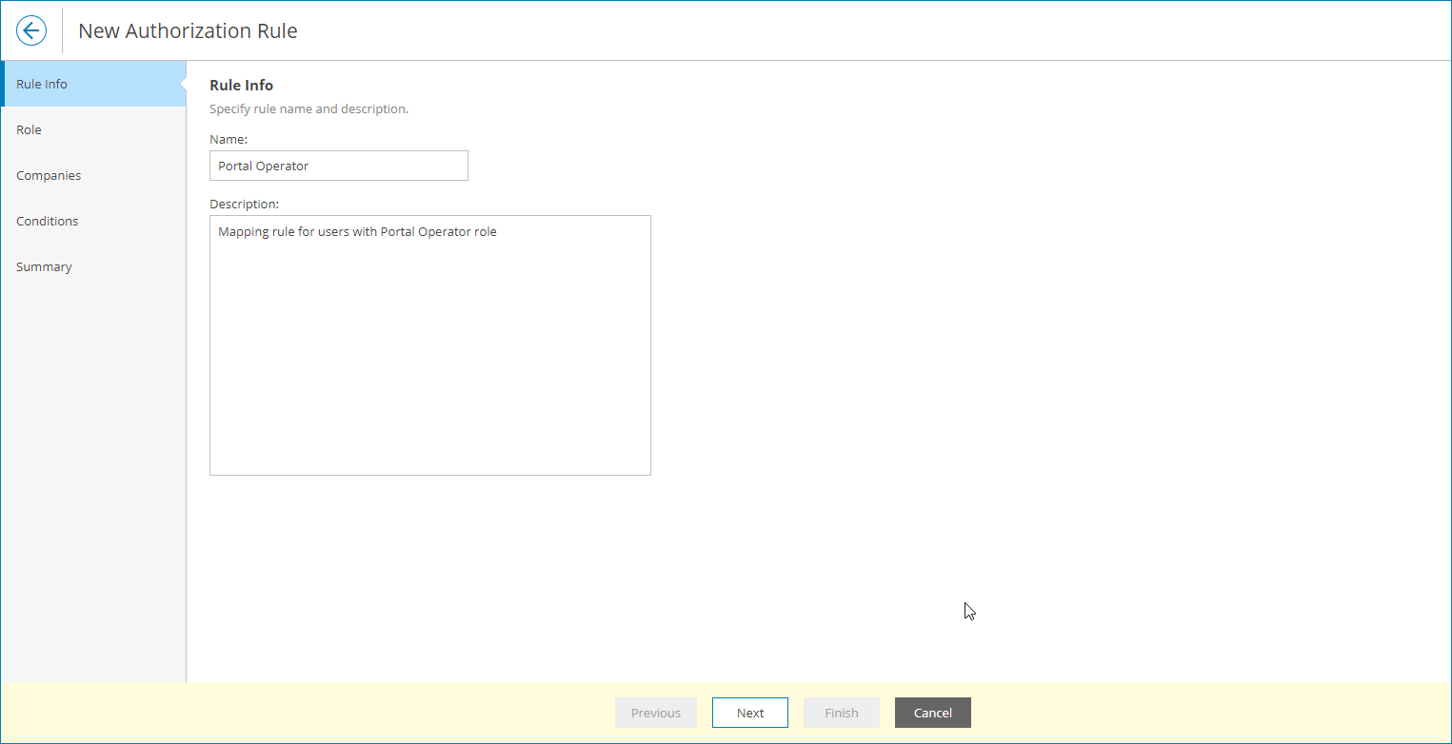Click the Cancel button
1452x744 pixels.
coord(933,713)
